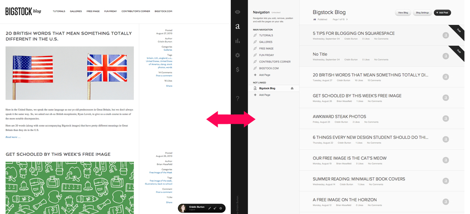Click the home icon on Bigstock Blog row

pyautogui.click(x=292, y=88)
